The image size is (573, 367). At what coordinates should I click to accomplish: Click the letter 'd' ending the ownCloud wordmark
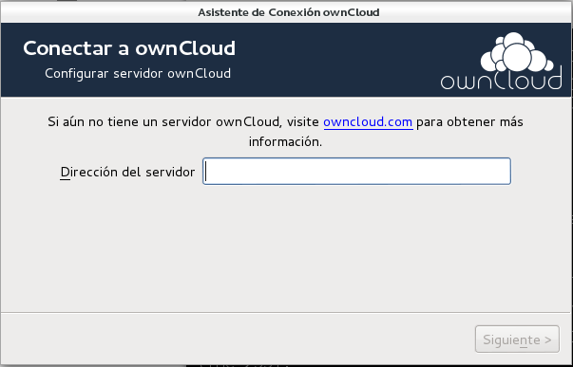pyautogui.click(x=555, y=78)
